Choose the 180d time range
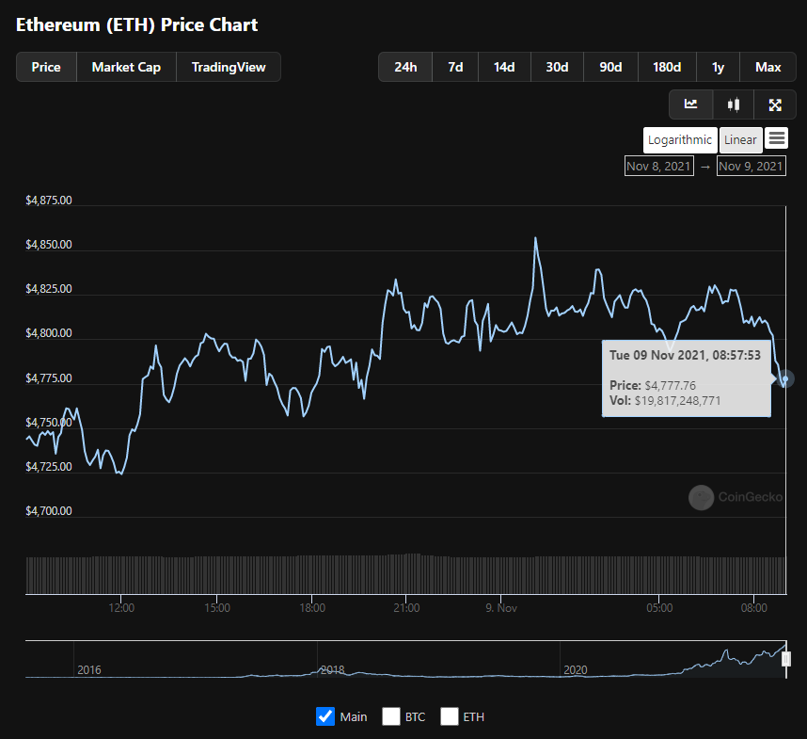This screenshot has height=739, width=807. click(x=667, y=67)
